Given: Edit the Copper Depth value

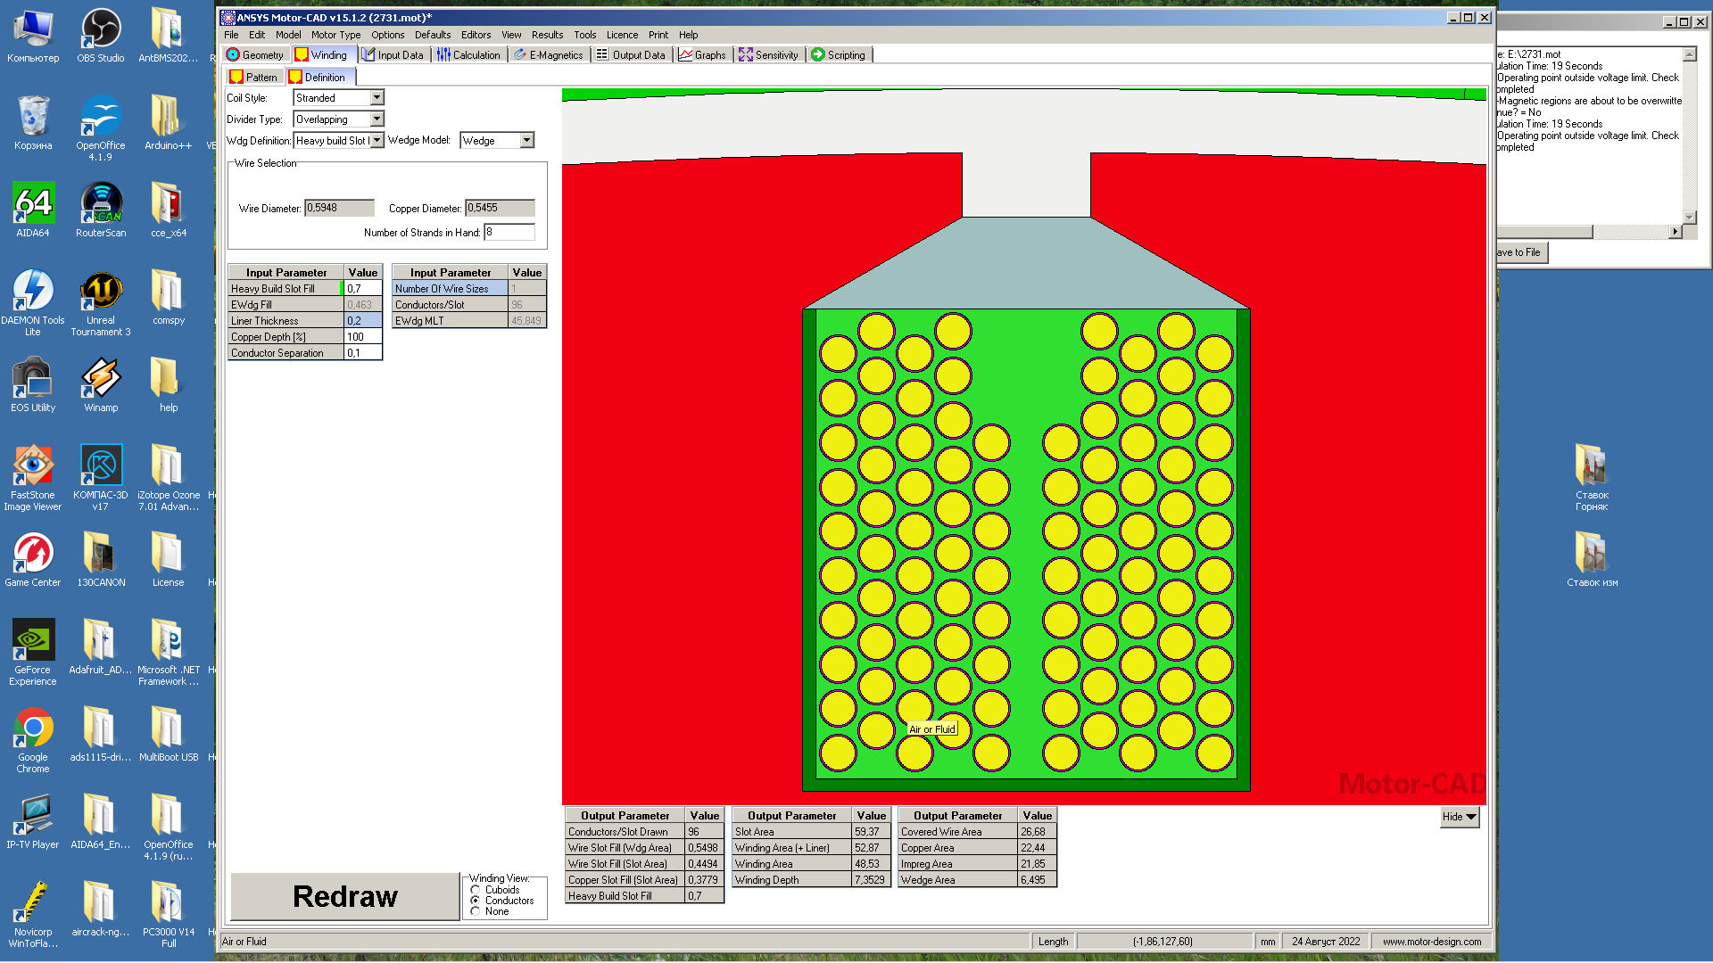Looking at the screenshot, I should (363, 337).
